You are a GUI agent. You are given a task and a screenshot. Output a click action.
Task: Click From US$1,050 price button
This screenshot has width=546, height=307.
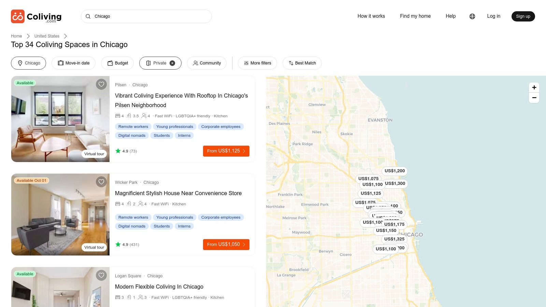pyautogui.click(x=226, y=245)
